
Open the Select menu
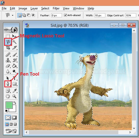tap(45, 8)
